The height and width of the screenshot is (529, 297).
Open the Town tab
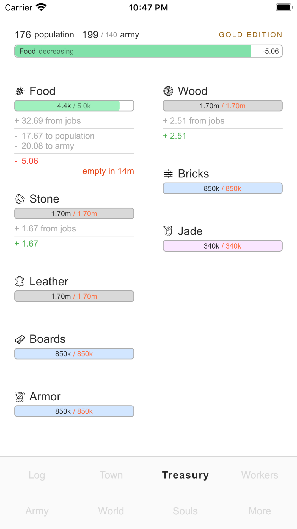pos(111,475)
